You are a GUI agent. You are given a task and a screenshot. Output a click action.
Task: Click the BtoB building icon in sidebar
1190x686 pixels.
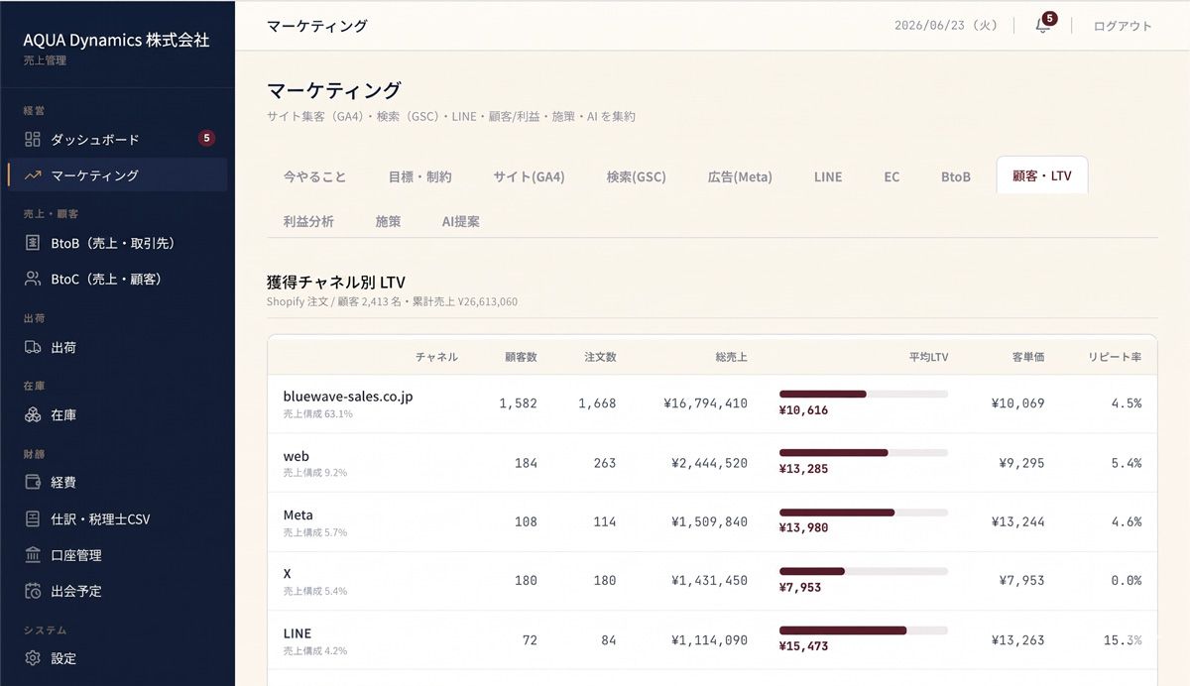33,243
